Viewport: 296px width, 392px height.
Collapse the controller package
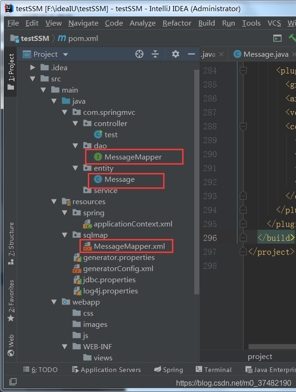point(75,123)
